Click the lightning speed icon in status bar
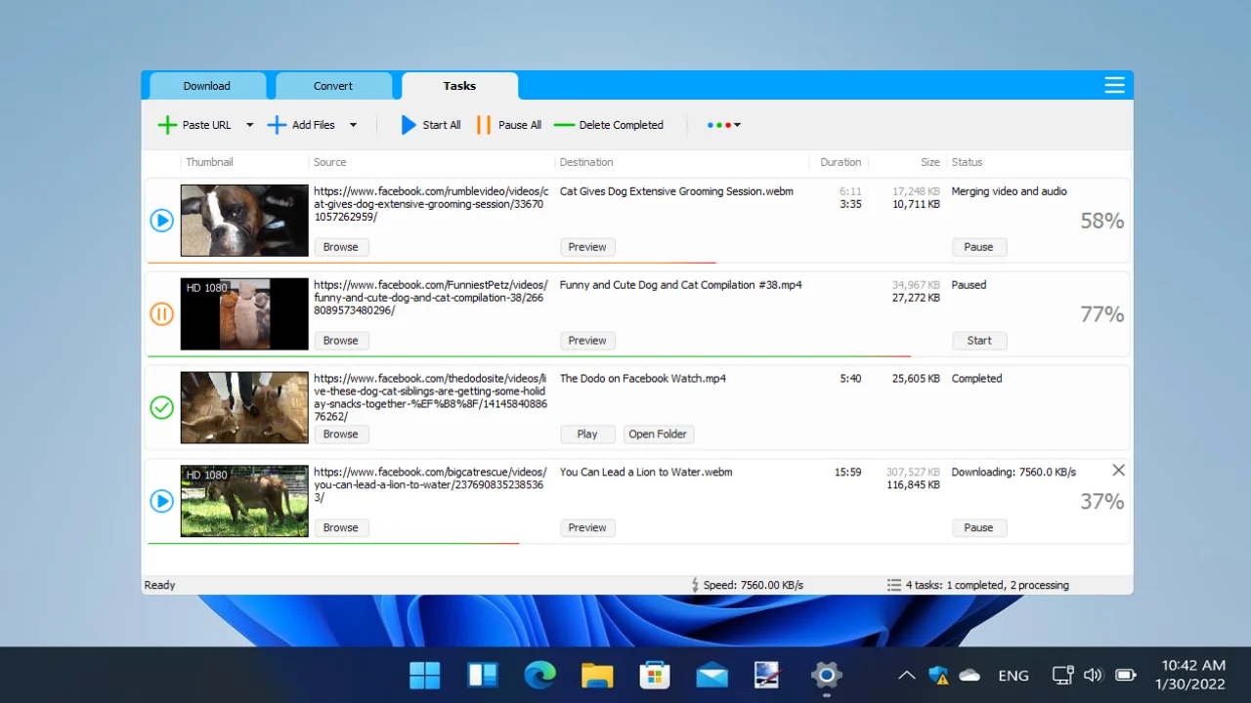This screenshot has width=1251, height=703. click(x=695, y=585)
